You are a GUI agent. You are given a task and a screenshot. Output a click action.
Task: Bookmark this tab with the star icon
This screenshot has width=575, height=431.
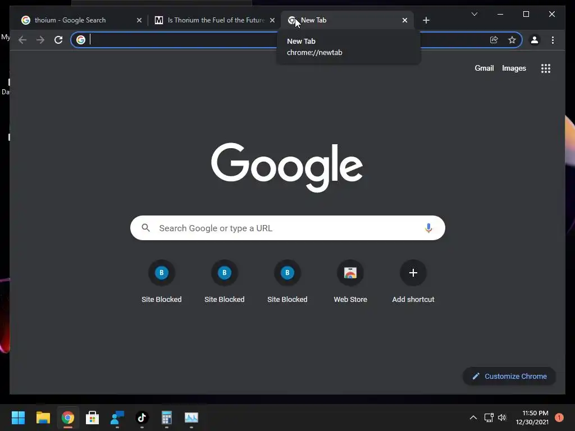[x=512, y=40]
